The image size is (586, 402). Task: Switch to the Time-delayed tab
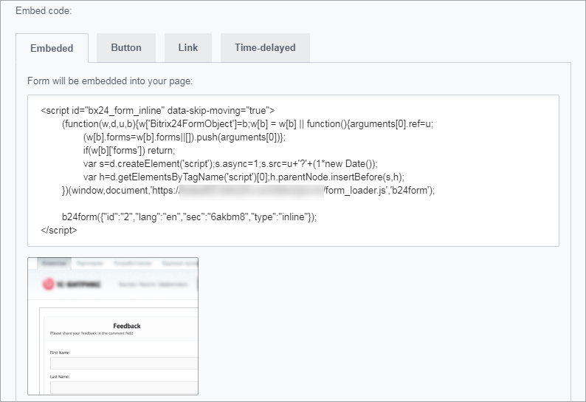pos(265,47)
